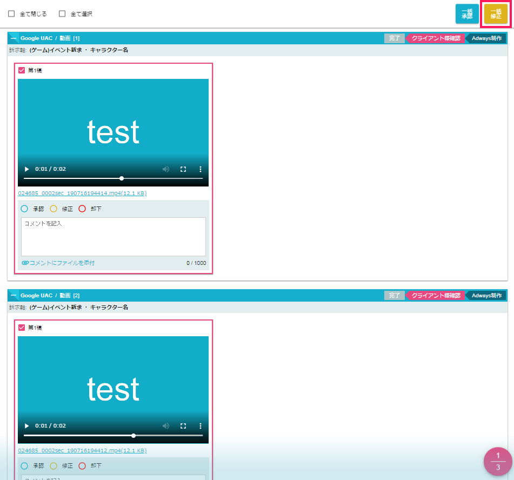Image resolution: width=514 pixels, height=480 pixels.
Task: Collapse the Google UAC / 動画 [1] section
Action: (x=14, y=38)
